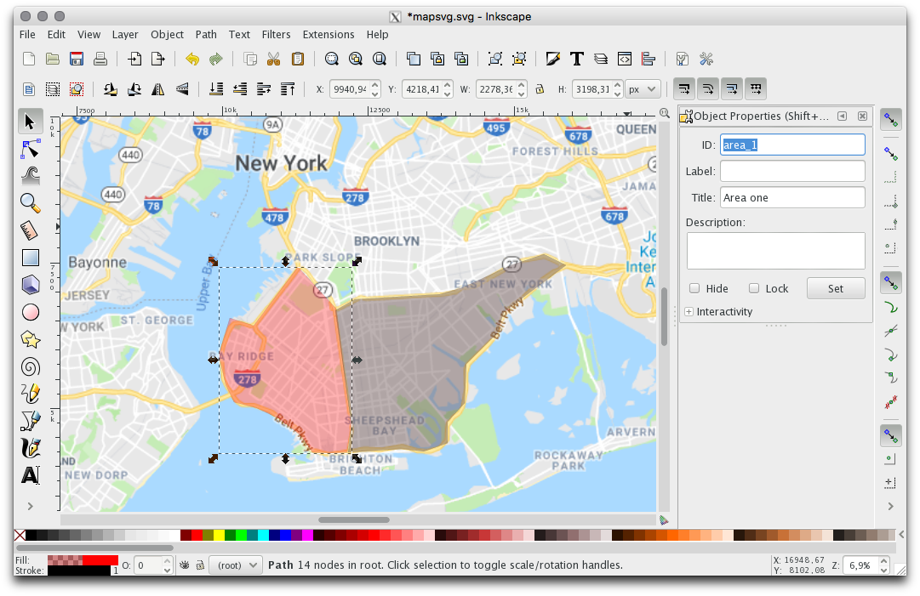Screen dimensions: 920x596
Task: Toggle width/height ratio lock
Action: pyautogui.click(x=540, y=89)
